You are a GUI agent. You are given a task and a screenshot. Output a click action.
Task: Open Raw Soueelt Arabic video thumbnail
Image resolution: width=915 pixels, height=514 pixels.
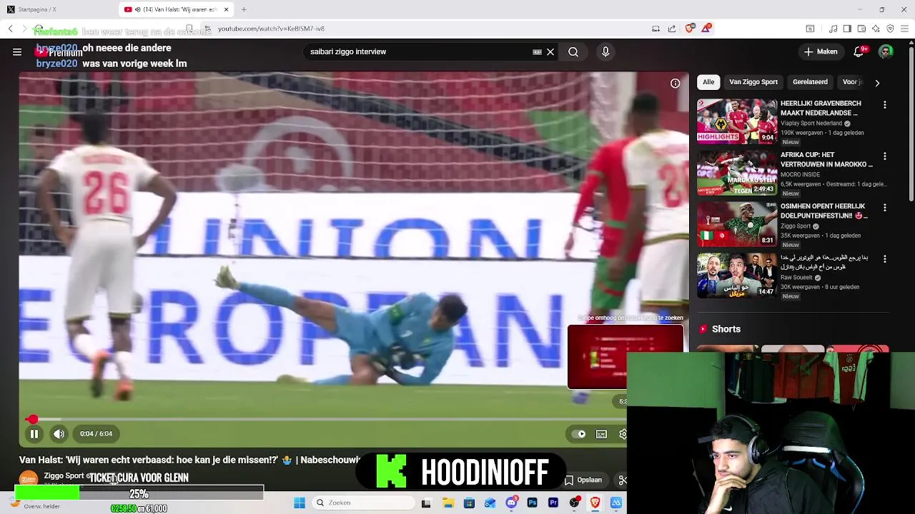click(737, 276)
